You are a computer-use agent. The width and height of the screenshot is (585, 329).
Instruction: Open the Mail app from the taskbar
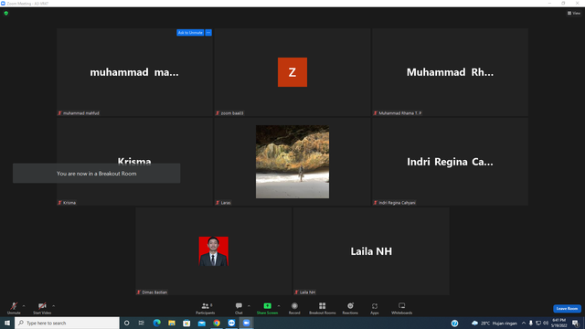click(201, 323)
